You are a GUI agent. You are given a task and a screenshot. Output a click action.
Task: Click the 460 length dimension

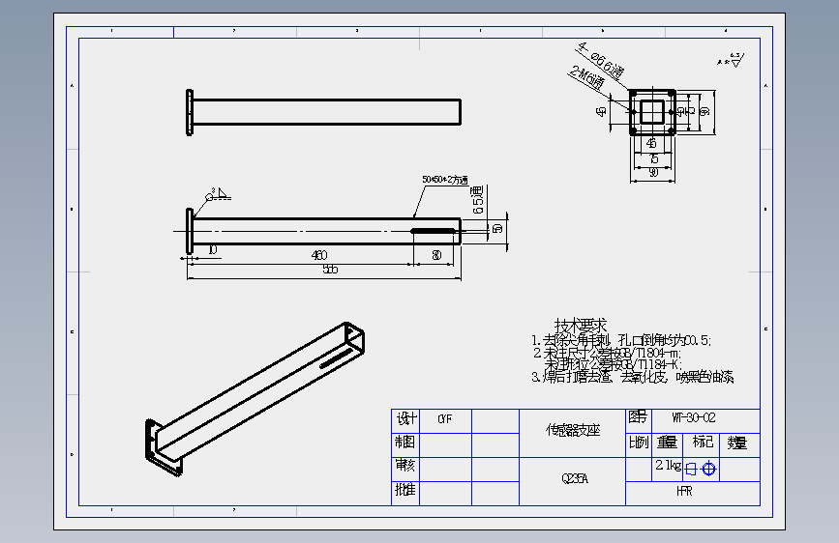coord(319,255)
